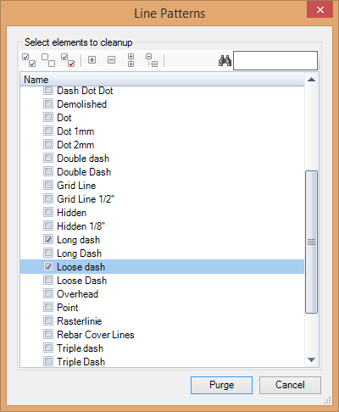Enable the Dot 2mm checkbox
The height and width of the screenshot is (412, 339).
coord(48,144)
